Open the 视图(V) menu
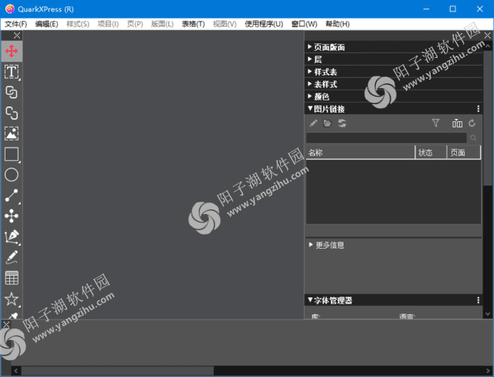The image size is (494, 377). 225,24
